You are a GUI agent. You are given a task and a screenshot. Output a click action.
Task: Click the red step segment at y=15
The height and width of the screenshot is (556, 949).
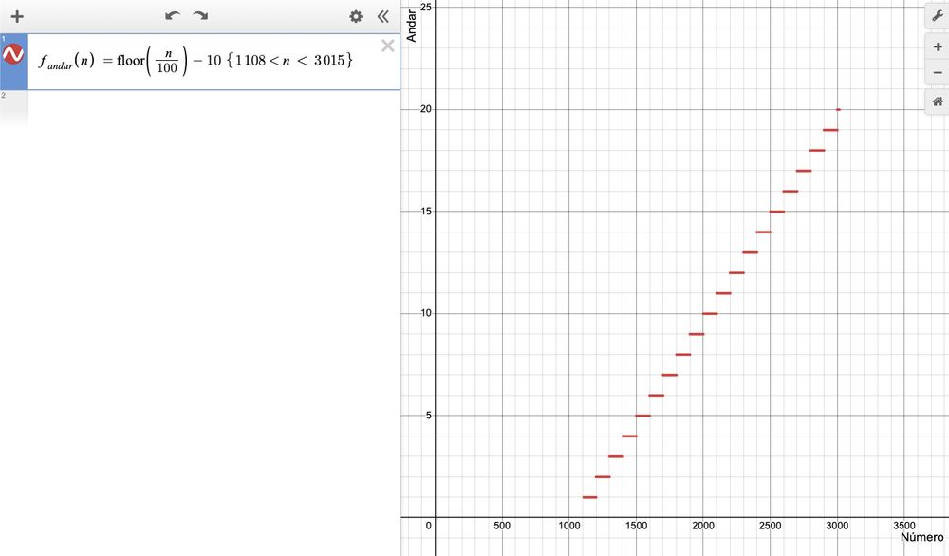click(777, 212)
